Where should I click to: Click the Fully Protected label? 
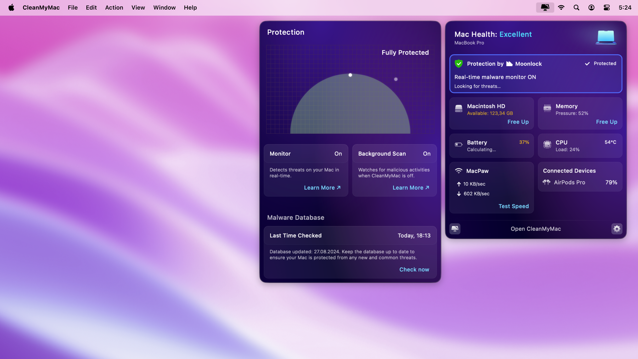[x=405, y=53]
